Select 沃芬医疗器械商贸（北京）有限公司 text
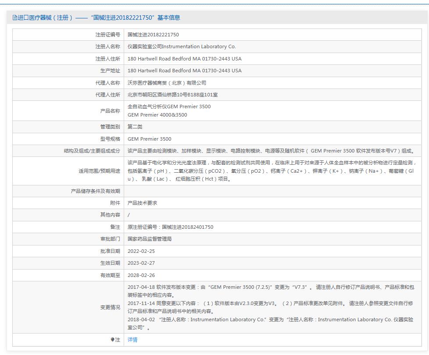 167,83
